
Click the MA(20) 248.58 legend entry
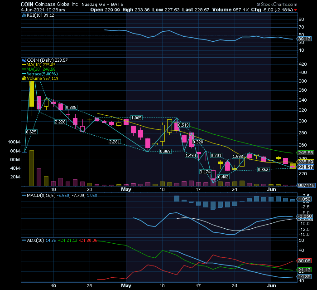[x=38, y=69]
